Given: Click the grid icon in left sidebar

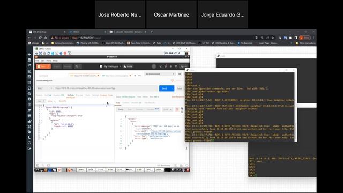Looking at the screenshot, I should (29, 83).
